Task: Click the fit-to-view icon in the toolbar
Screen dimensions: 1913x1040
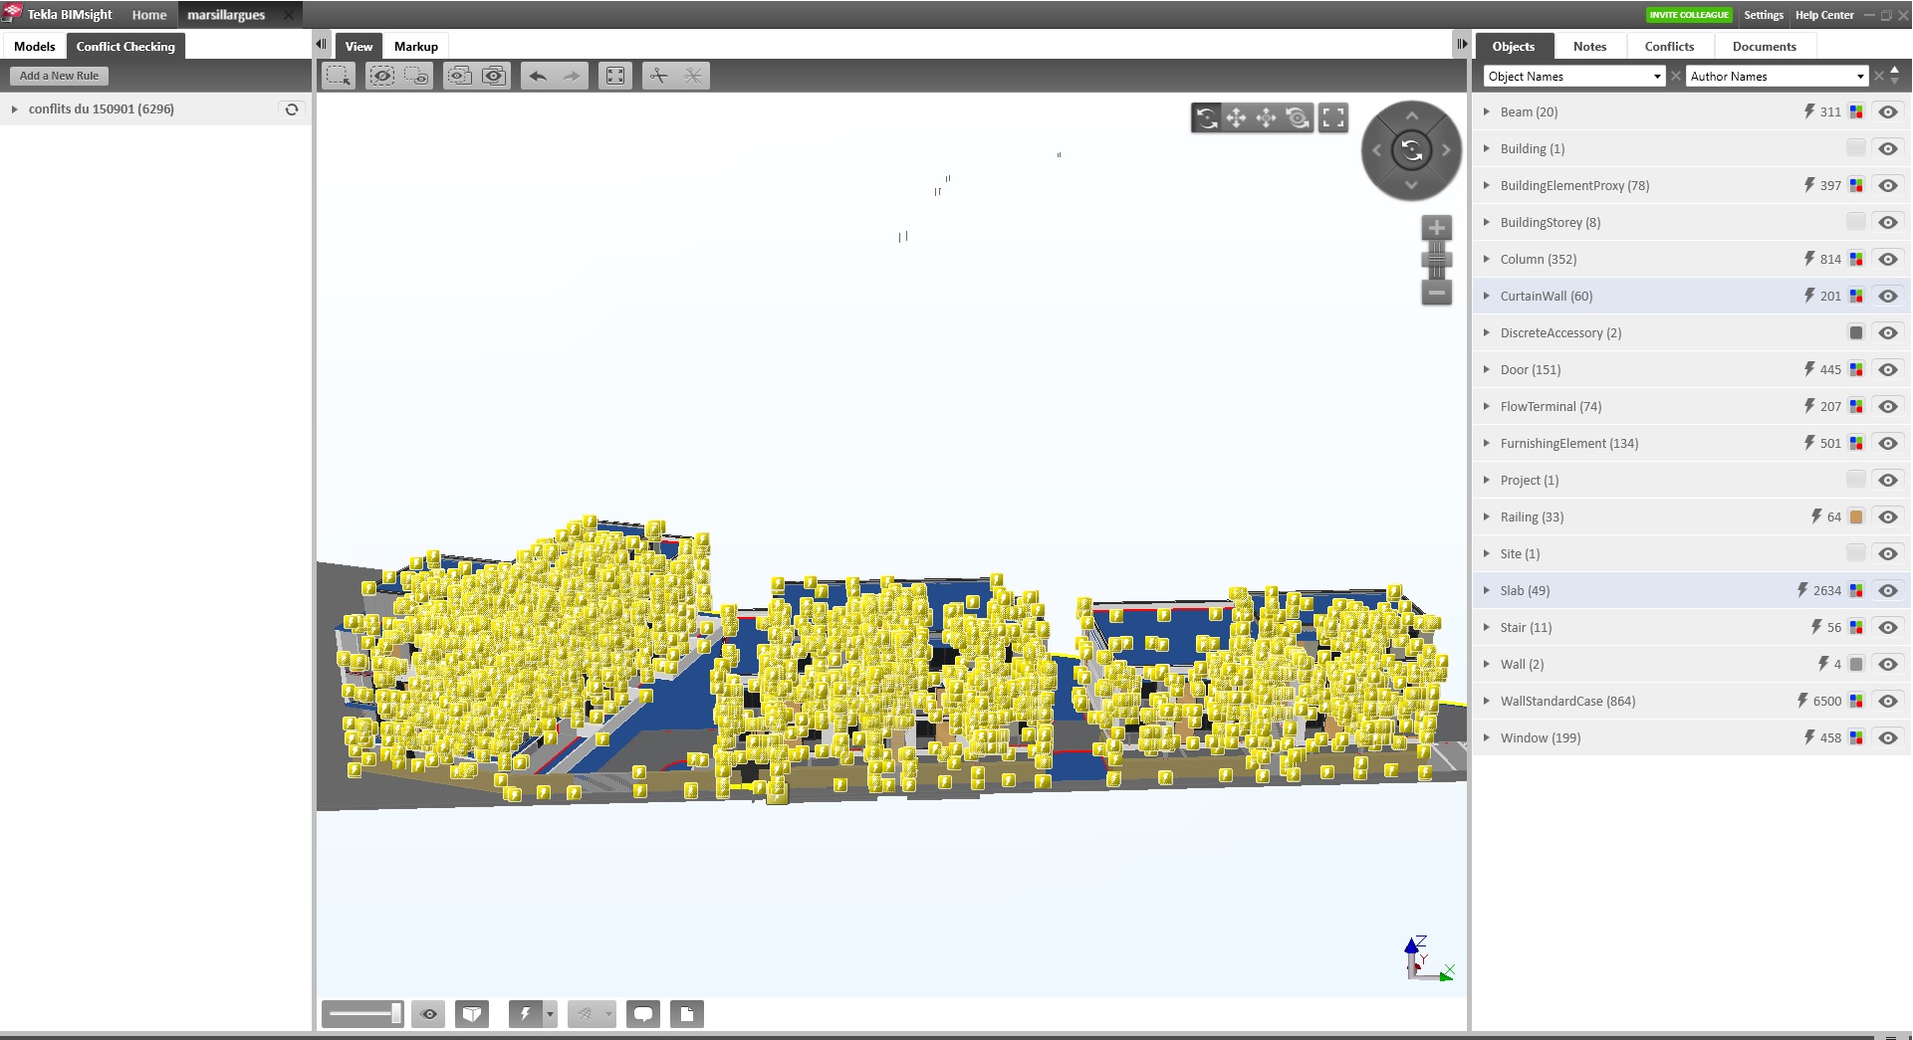Action: [x=615, y=76]
